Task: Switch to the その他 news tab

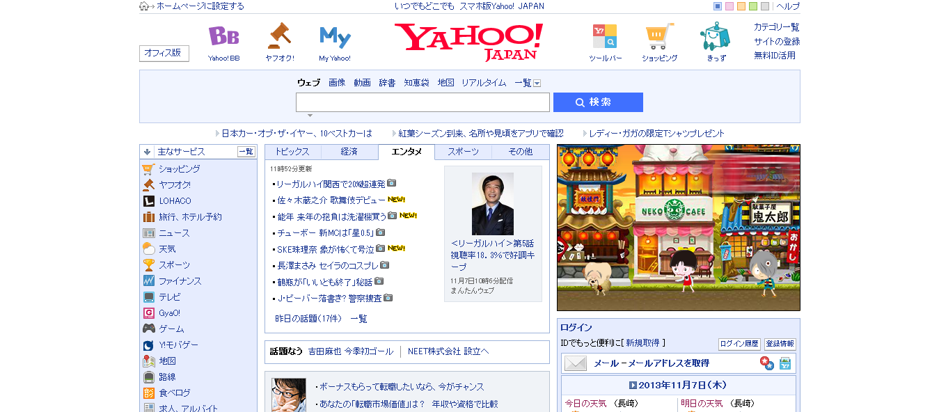Action: [x=520, y=152]
